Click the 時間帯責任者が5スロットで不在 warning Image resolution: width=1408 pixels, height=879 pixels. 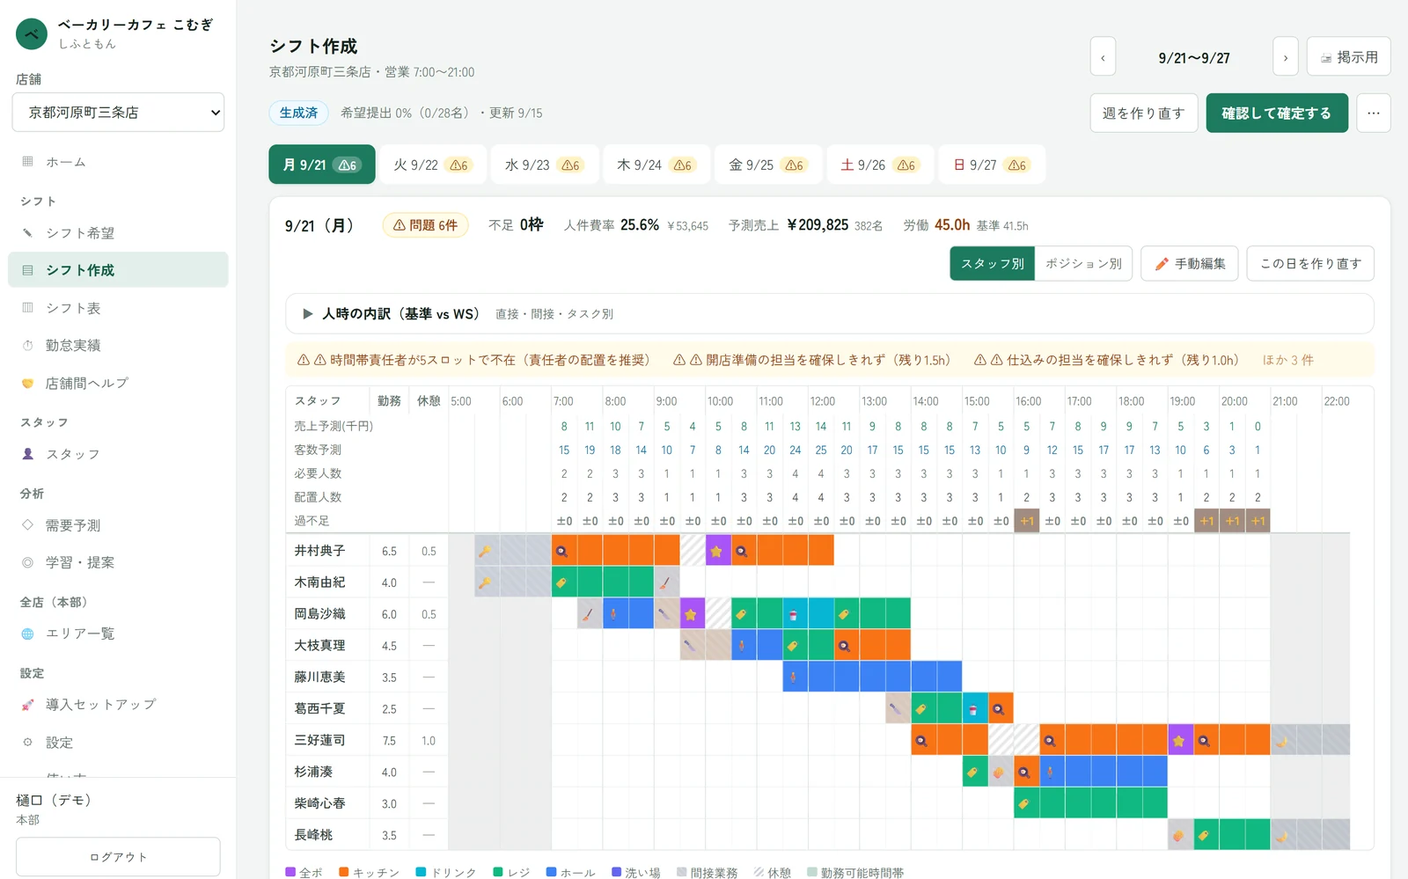(x=474, y=360)
